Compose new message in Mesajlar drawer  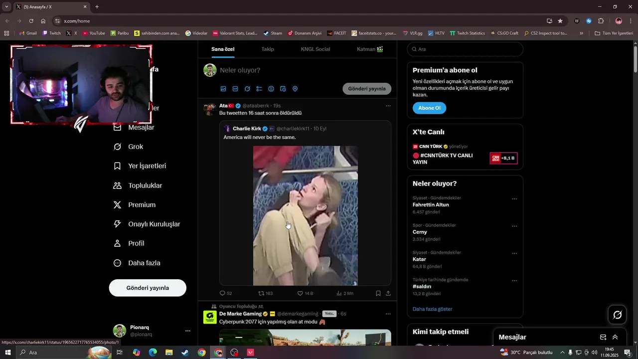click(x=603, y=337)
